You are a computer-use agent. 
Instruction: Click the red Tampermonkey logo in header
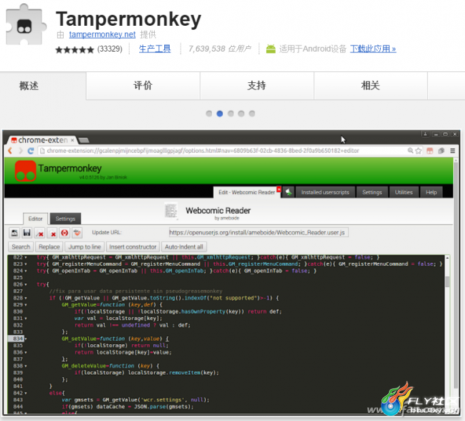26,171
